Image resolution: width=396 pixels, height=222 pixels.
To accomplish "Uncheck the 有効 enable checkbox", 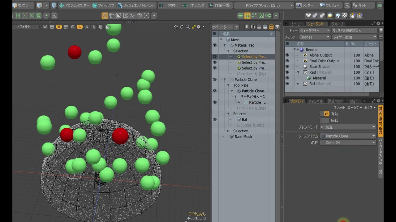I will click(x=326, y=114).
